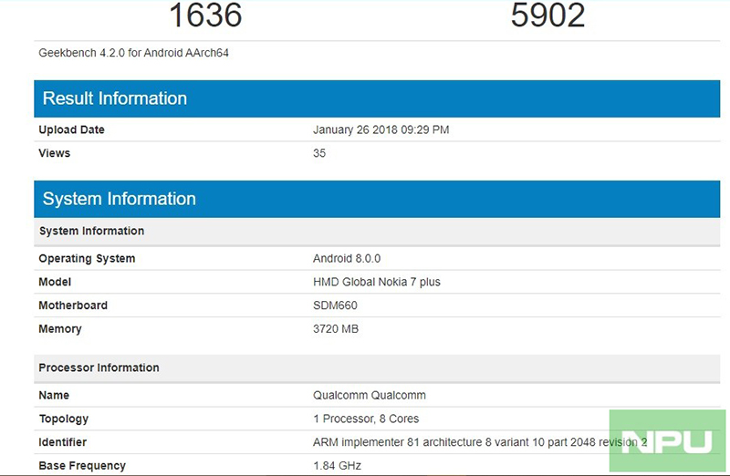
Task: Click the Motherboard label
Action: (73, 305)
